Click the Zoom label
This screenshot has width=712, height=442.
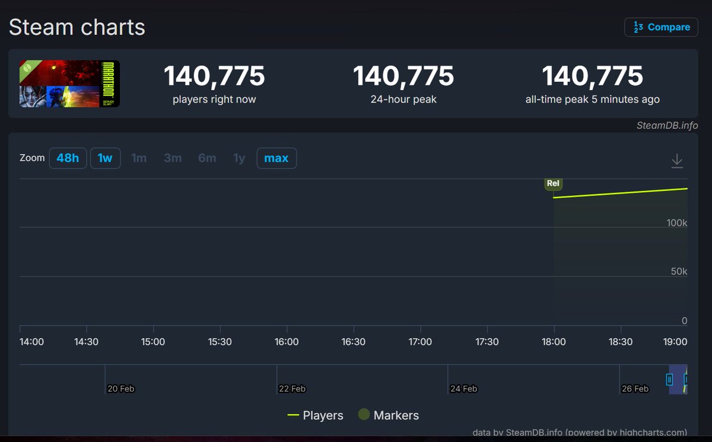32,158
